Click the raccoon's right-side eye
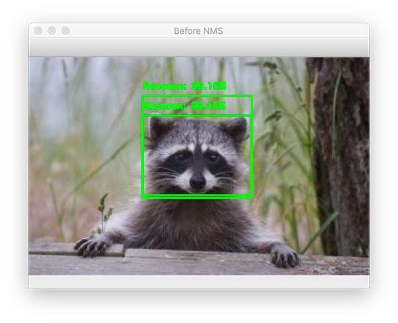 click(213, 158)
